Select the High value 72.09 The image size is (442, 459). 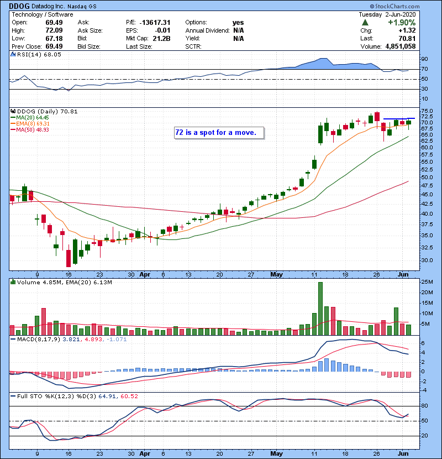click(54, 30)
